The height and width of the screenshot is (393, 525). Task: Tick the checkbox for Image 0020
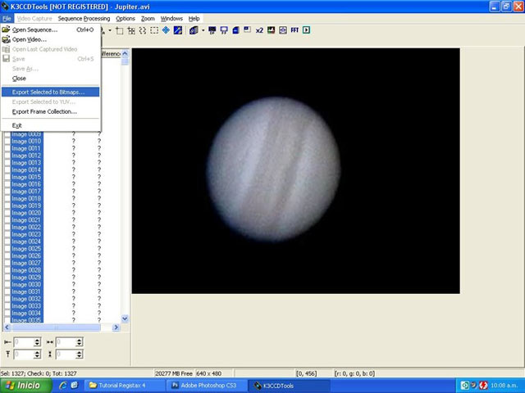(7, 213)
